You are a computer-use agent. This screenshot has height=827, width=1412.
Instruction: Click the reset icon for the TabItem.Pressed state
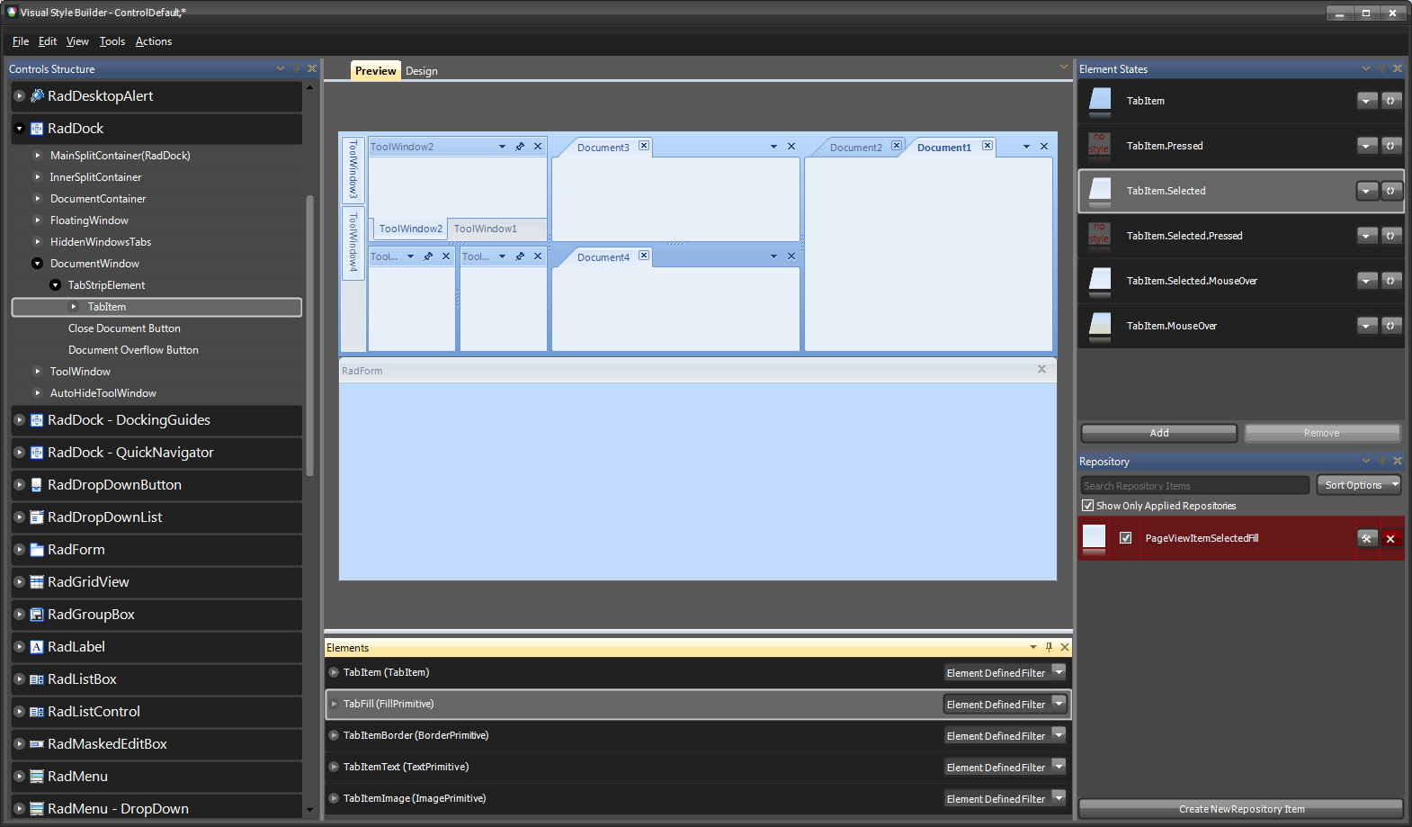pos(1390,146)
